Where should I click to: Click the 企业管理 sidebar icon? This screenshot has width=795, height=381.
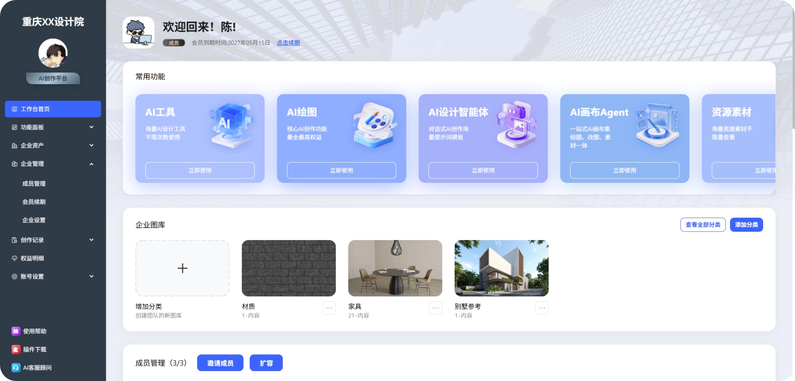15,164
